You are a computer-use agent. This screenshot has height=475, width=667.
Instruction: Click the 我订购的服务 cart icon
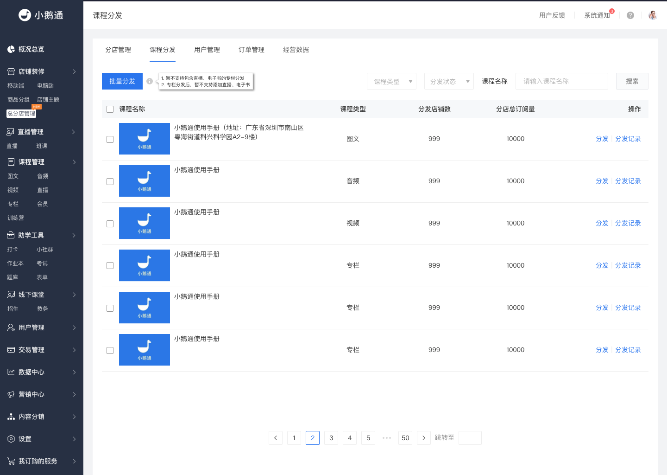pos(11,461)
